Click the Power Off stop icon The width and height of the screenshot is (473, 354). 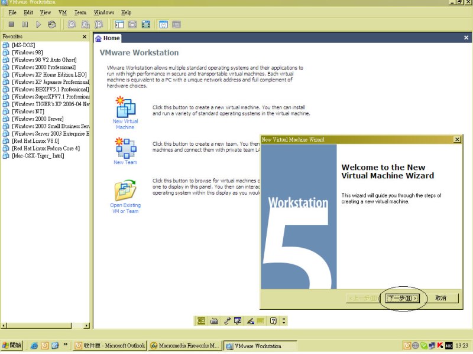point(11,24)
